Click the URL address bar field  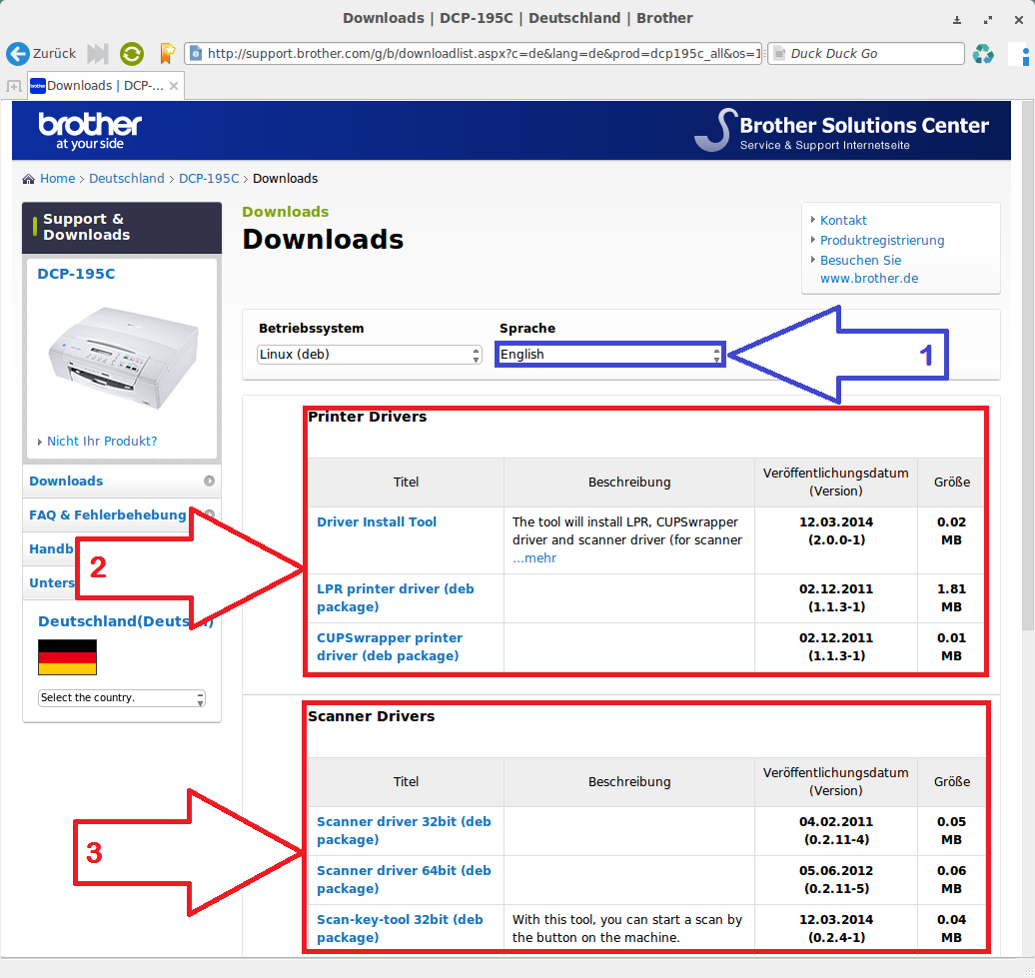(474, 54)
